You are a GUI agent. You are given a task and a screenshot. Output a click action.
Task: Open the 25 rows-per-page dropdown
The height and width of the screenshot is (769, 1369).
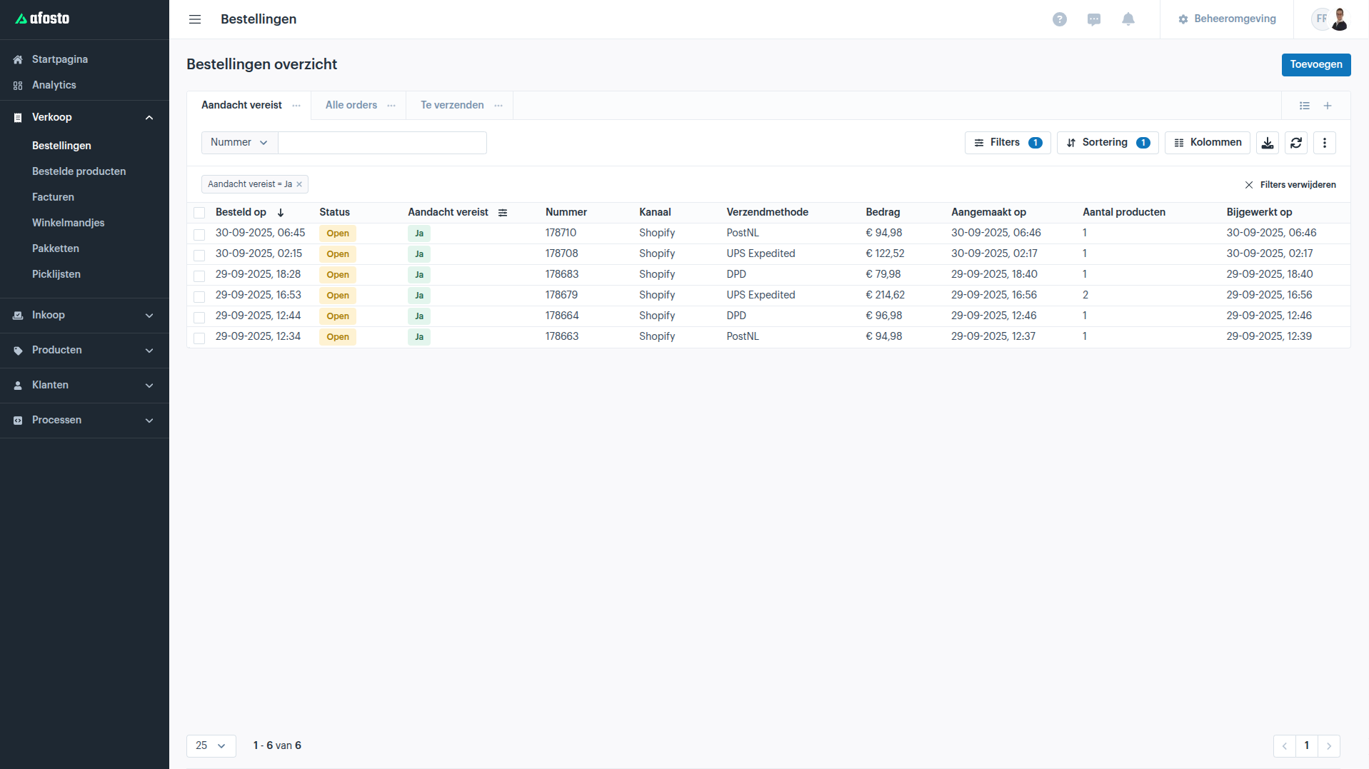pyautogui.click(x=211, y=745)
